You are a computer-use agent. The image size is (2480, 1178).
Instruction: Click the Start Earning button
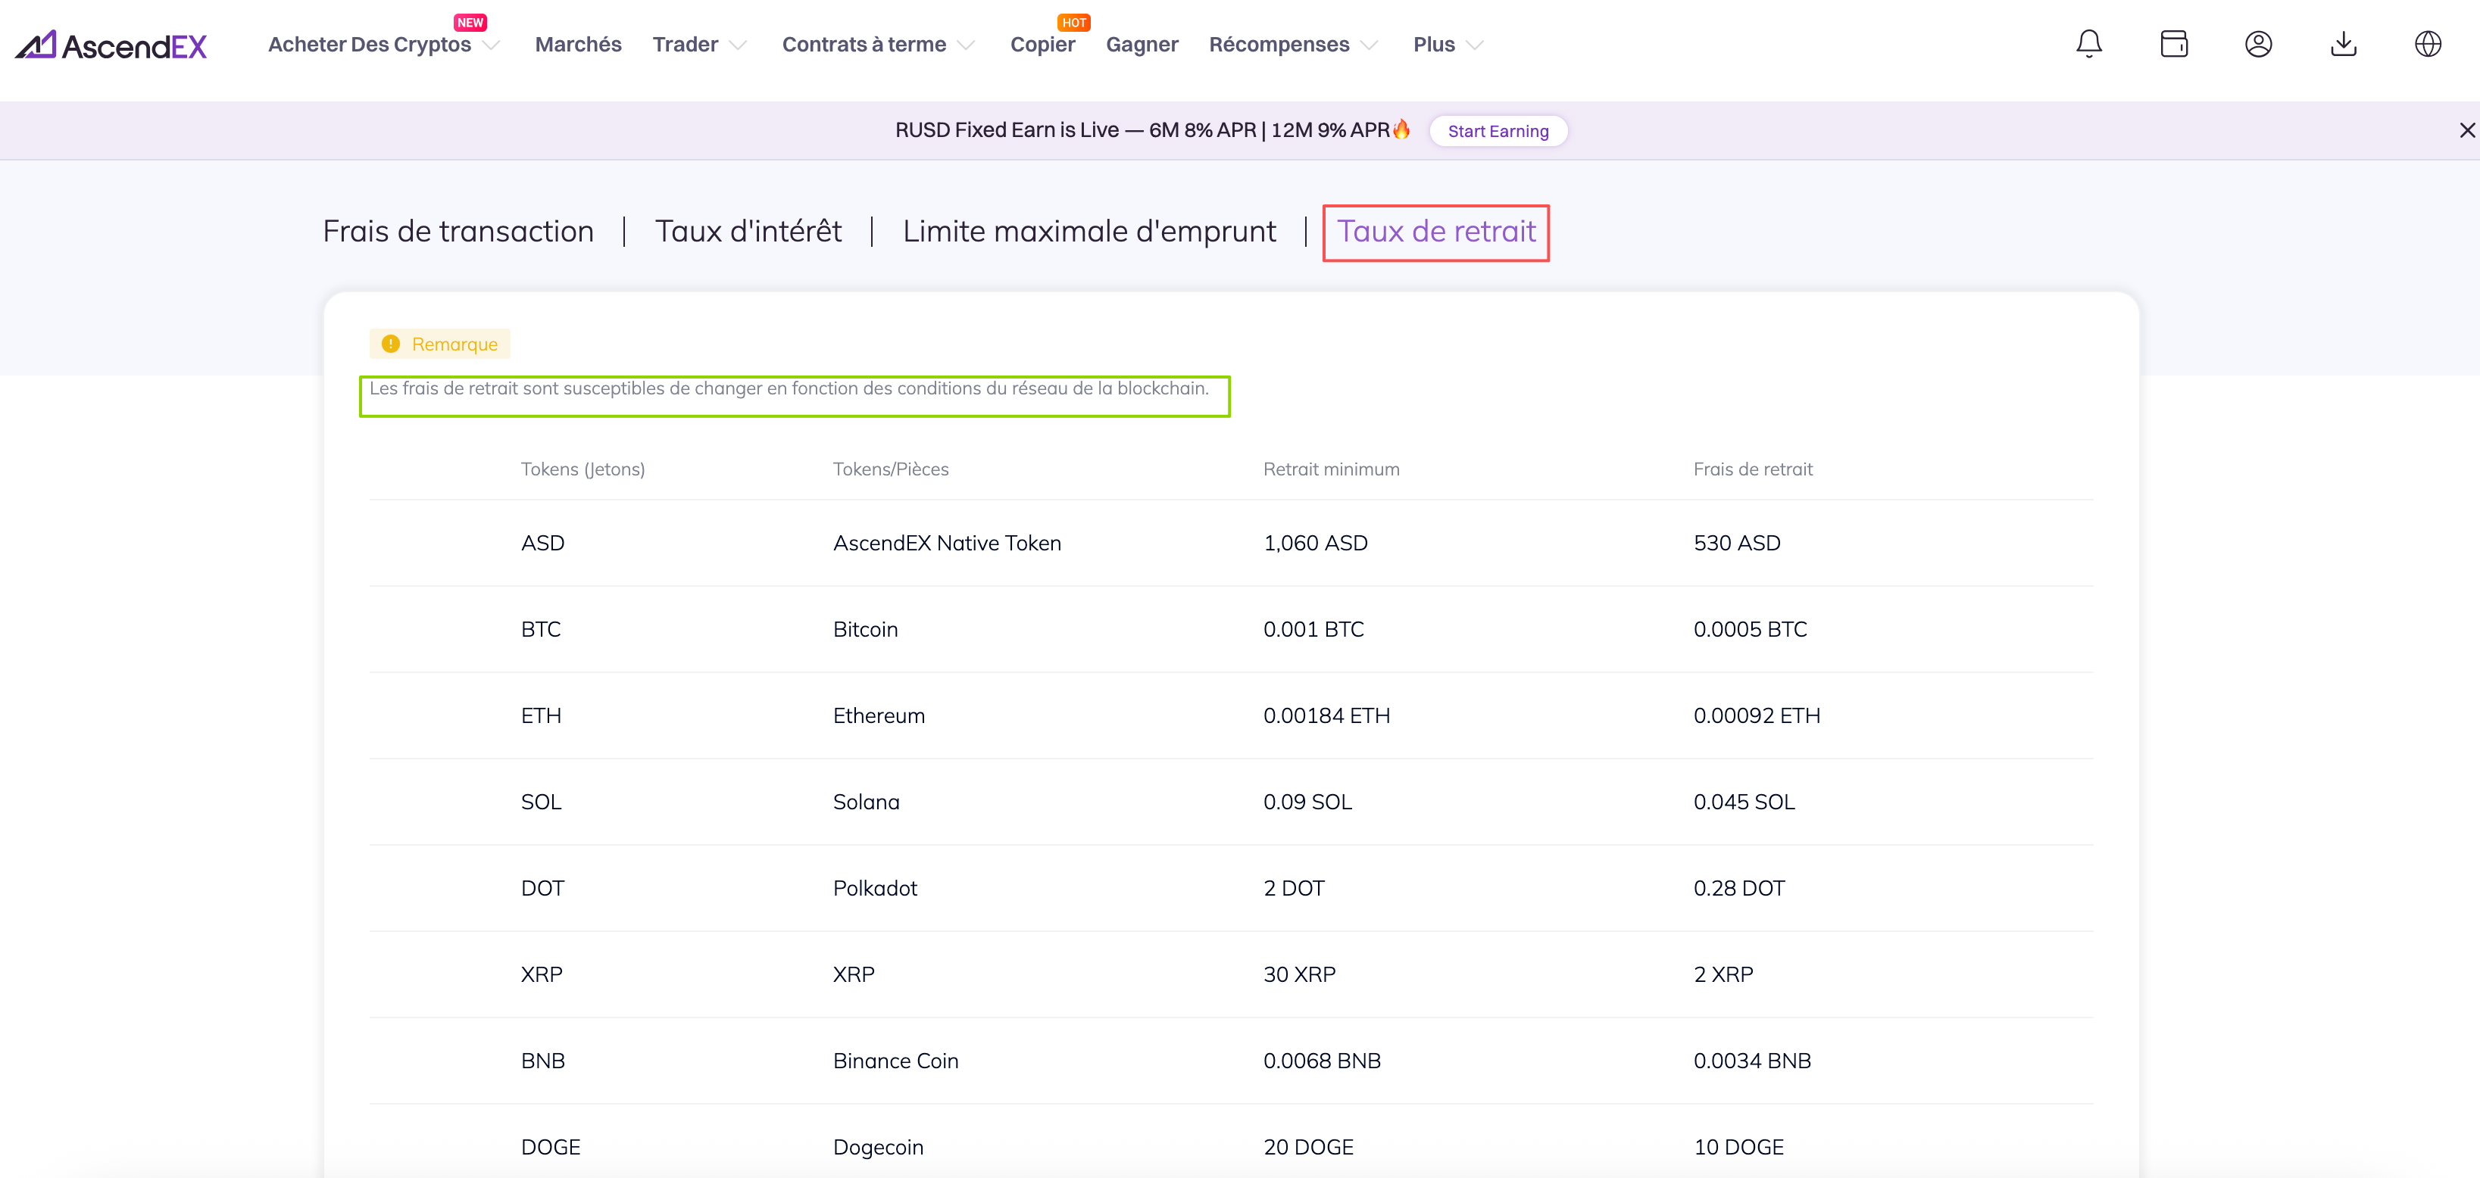click(1497, 131)
